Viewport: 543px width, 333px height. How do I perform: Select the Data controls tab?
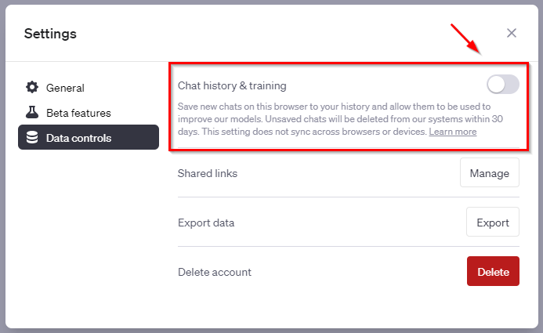tap(89, 137)
